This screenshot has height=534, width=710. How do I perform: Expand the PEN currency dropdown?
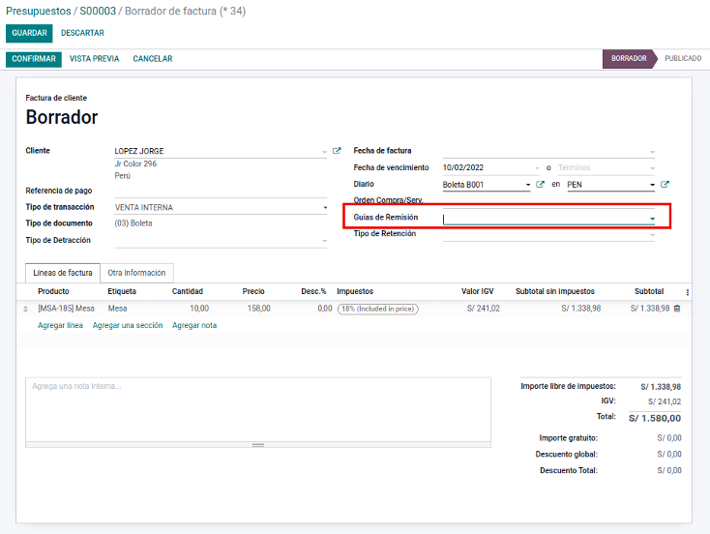click(x=652, y=185)
